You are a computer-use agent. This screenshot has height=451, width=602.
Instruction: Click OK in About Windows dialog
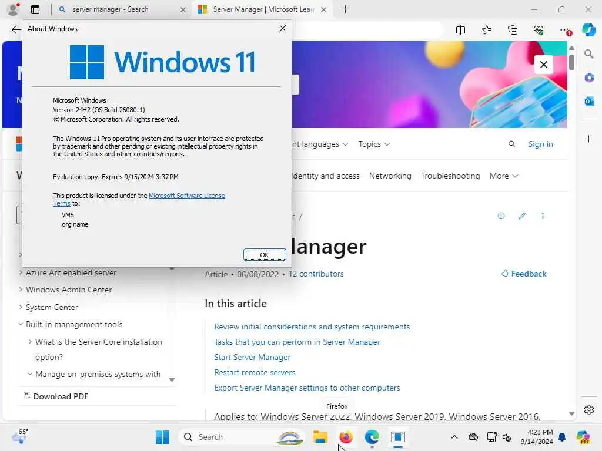(x=265, y=255)
